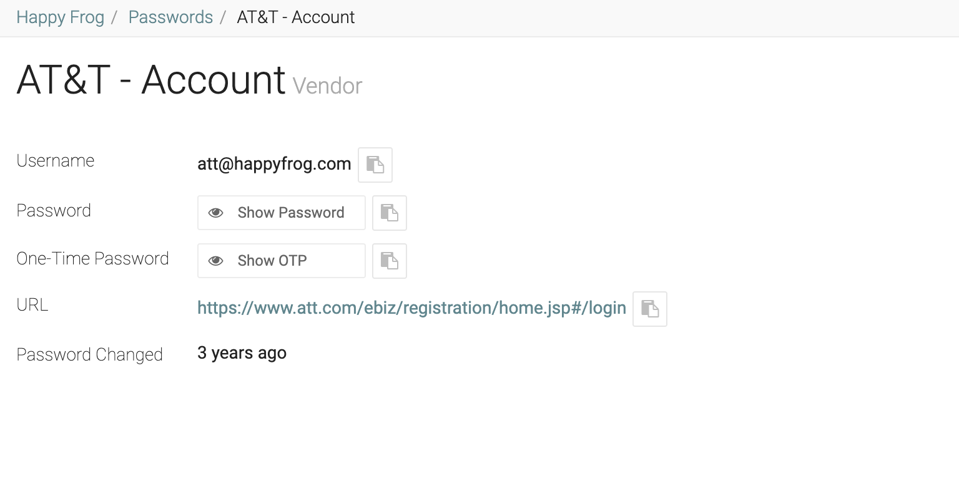The width and height of the screenshot is (959, 499).
Task: Reveal the one-time password via Show OTP
Action: (272, 261)
